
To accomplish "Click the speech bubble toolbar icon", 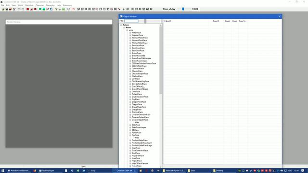I will click(x=68, y=9).
